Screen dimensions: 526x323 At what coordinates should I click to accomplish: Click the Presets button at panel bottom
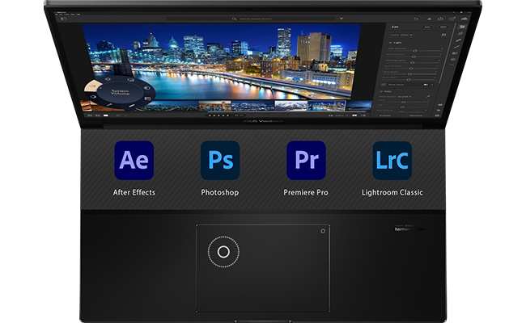[x=385, y=115]
